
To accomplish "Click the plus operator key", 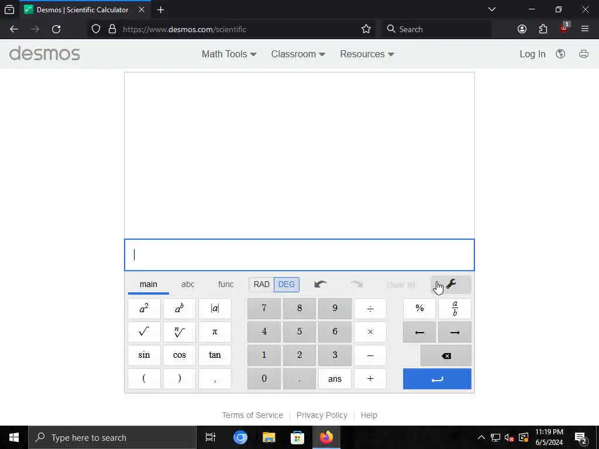I will coord(370,379).
